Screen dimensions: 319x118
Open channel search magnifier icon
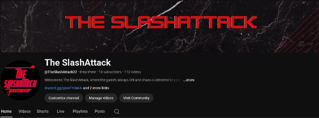pyautogui.click(x=117, y=111)
